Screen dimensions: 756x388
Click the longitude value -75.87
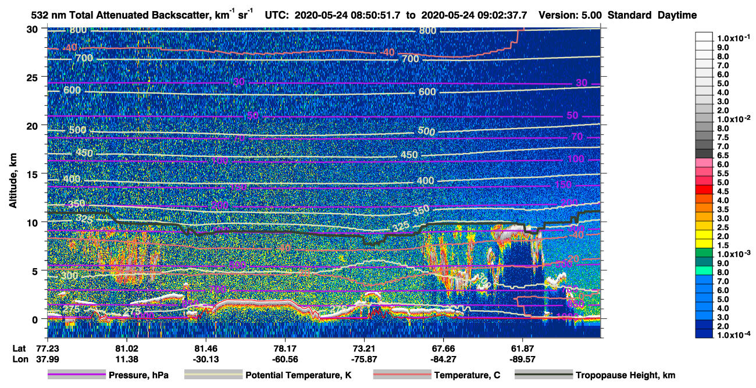click(x=364, y=359)
